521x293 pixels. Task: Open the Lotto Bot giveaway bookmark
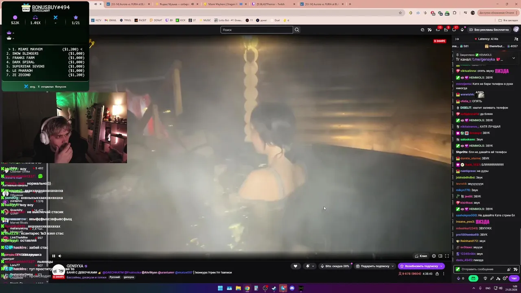click(228, 20)
